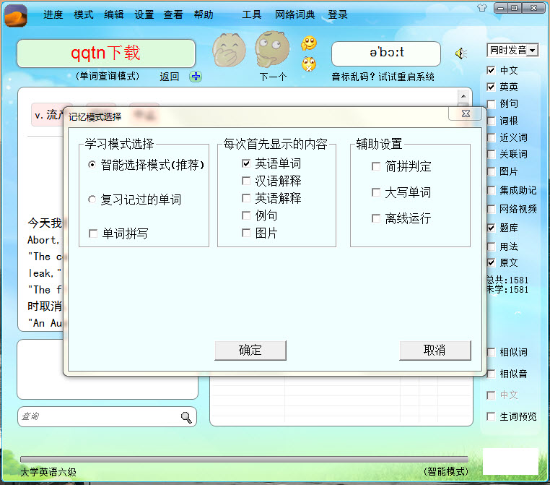Enable the 汉语解释 checkbox

[247, 181]
